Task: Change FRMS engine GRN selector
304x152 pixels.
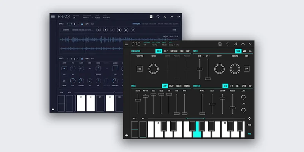Action: coord(64,81)
